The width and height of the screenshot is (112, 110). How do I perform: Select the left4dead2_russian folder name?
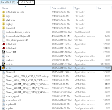coord(15,12)
